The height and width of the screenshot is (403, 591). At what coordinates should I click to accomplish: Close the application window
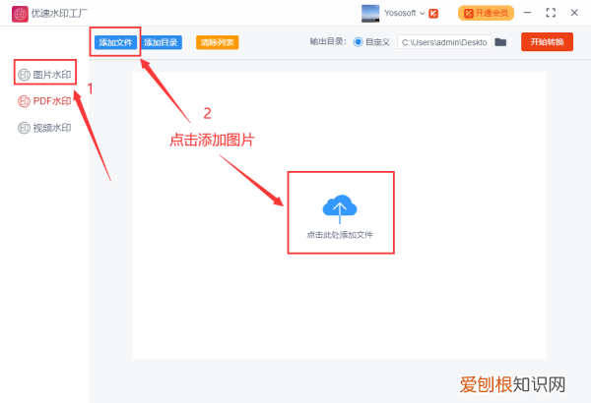574,13
